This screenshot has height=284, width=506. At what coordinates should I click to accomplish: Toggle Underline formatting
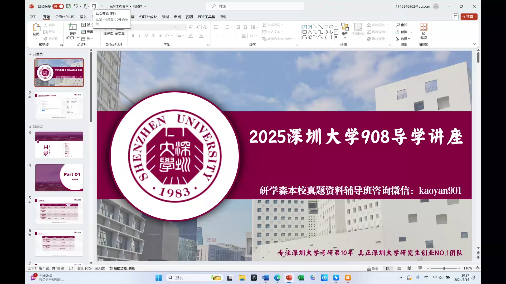click(x=147, y=36)
